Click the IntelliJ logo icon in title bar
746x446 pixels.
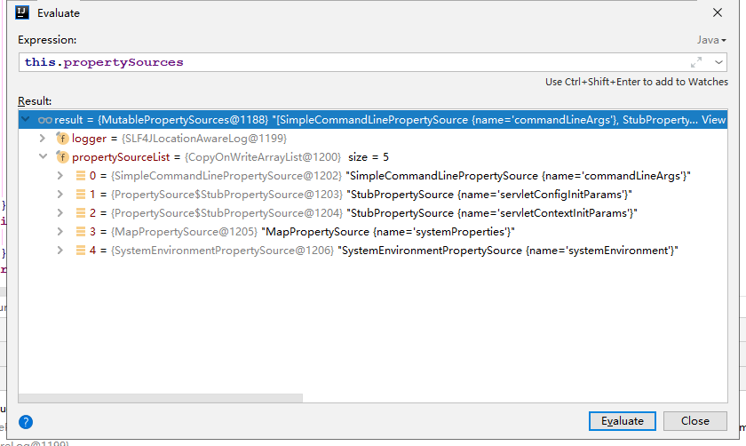22,12
